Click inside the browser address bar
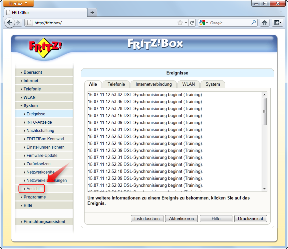 click(100, 23)
